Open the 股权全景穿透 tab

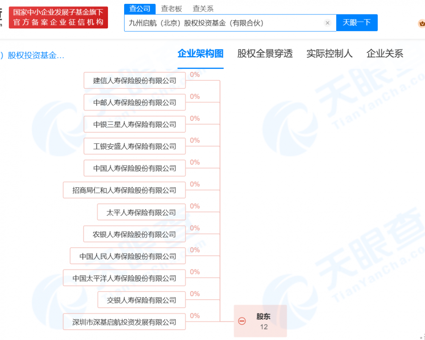click(x=265, y=54)
